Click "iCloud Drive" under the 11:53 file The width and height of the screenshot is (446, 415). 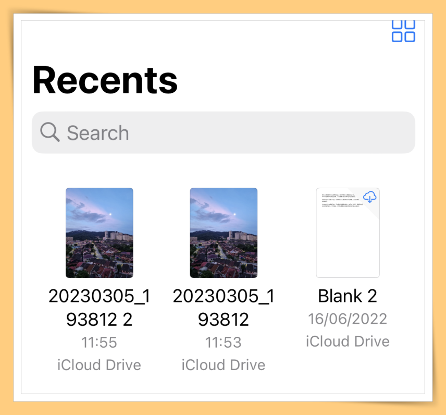pos(224,365)
